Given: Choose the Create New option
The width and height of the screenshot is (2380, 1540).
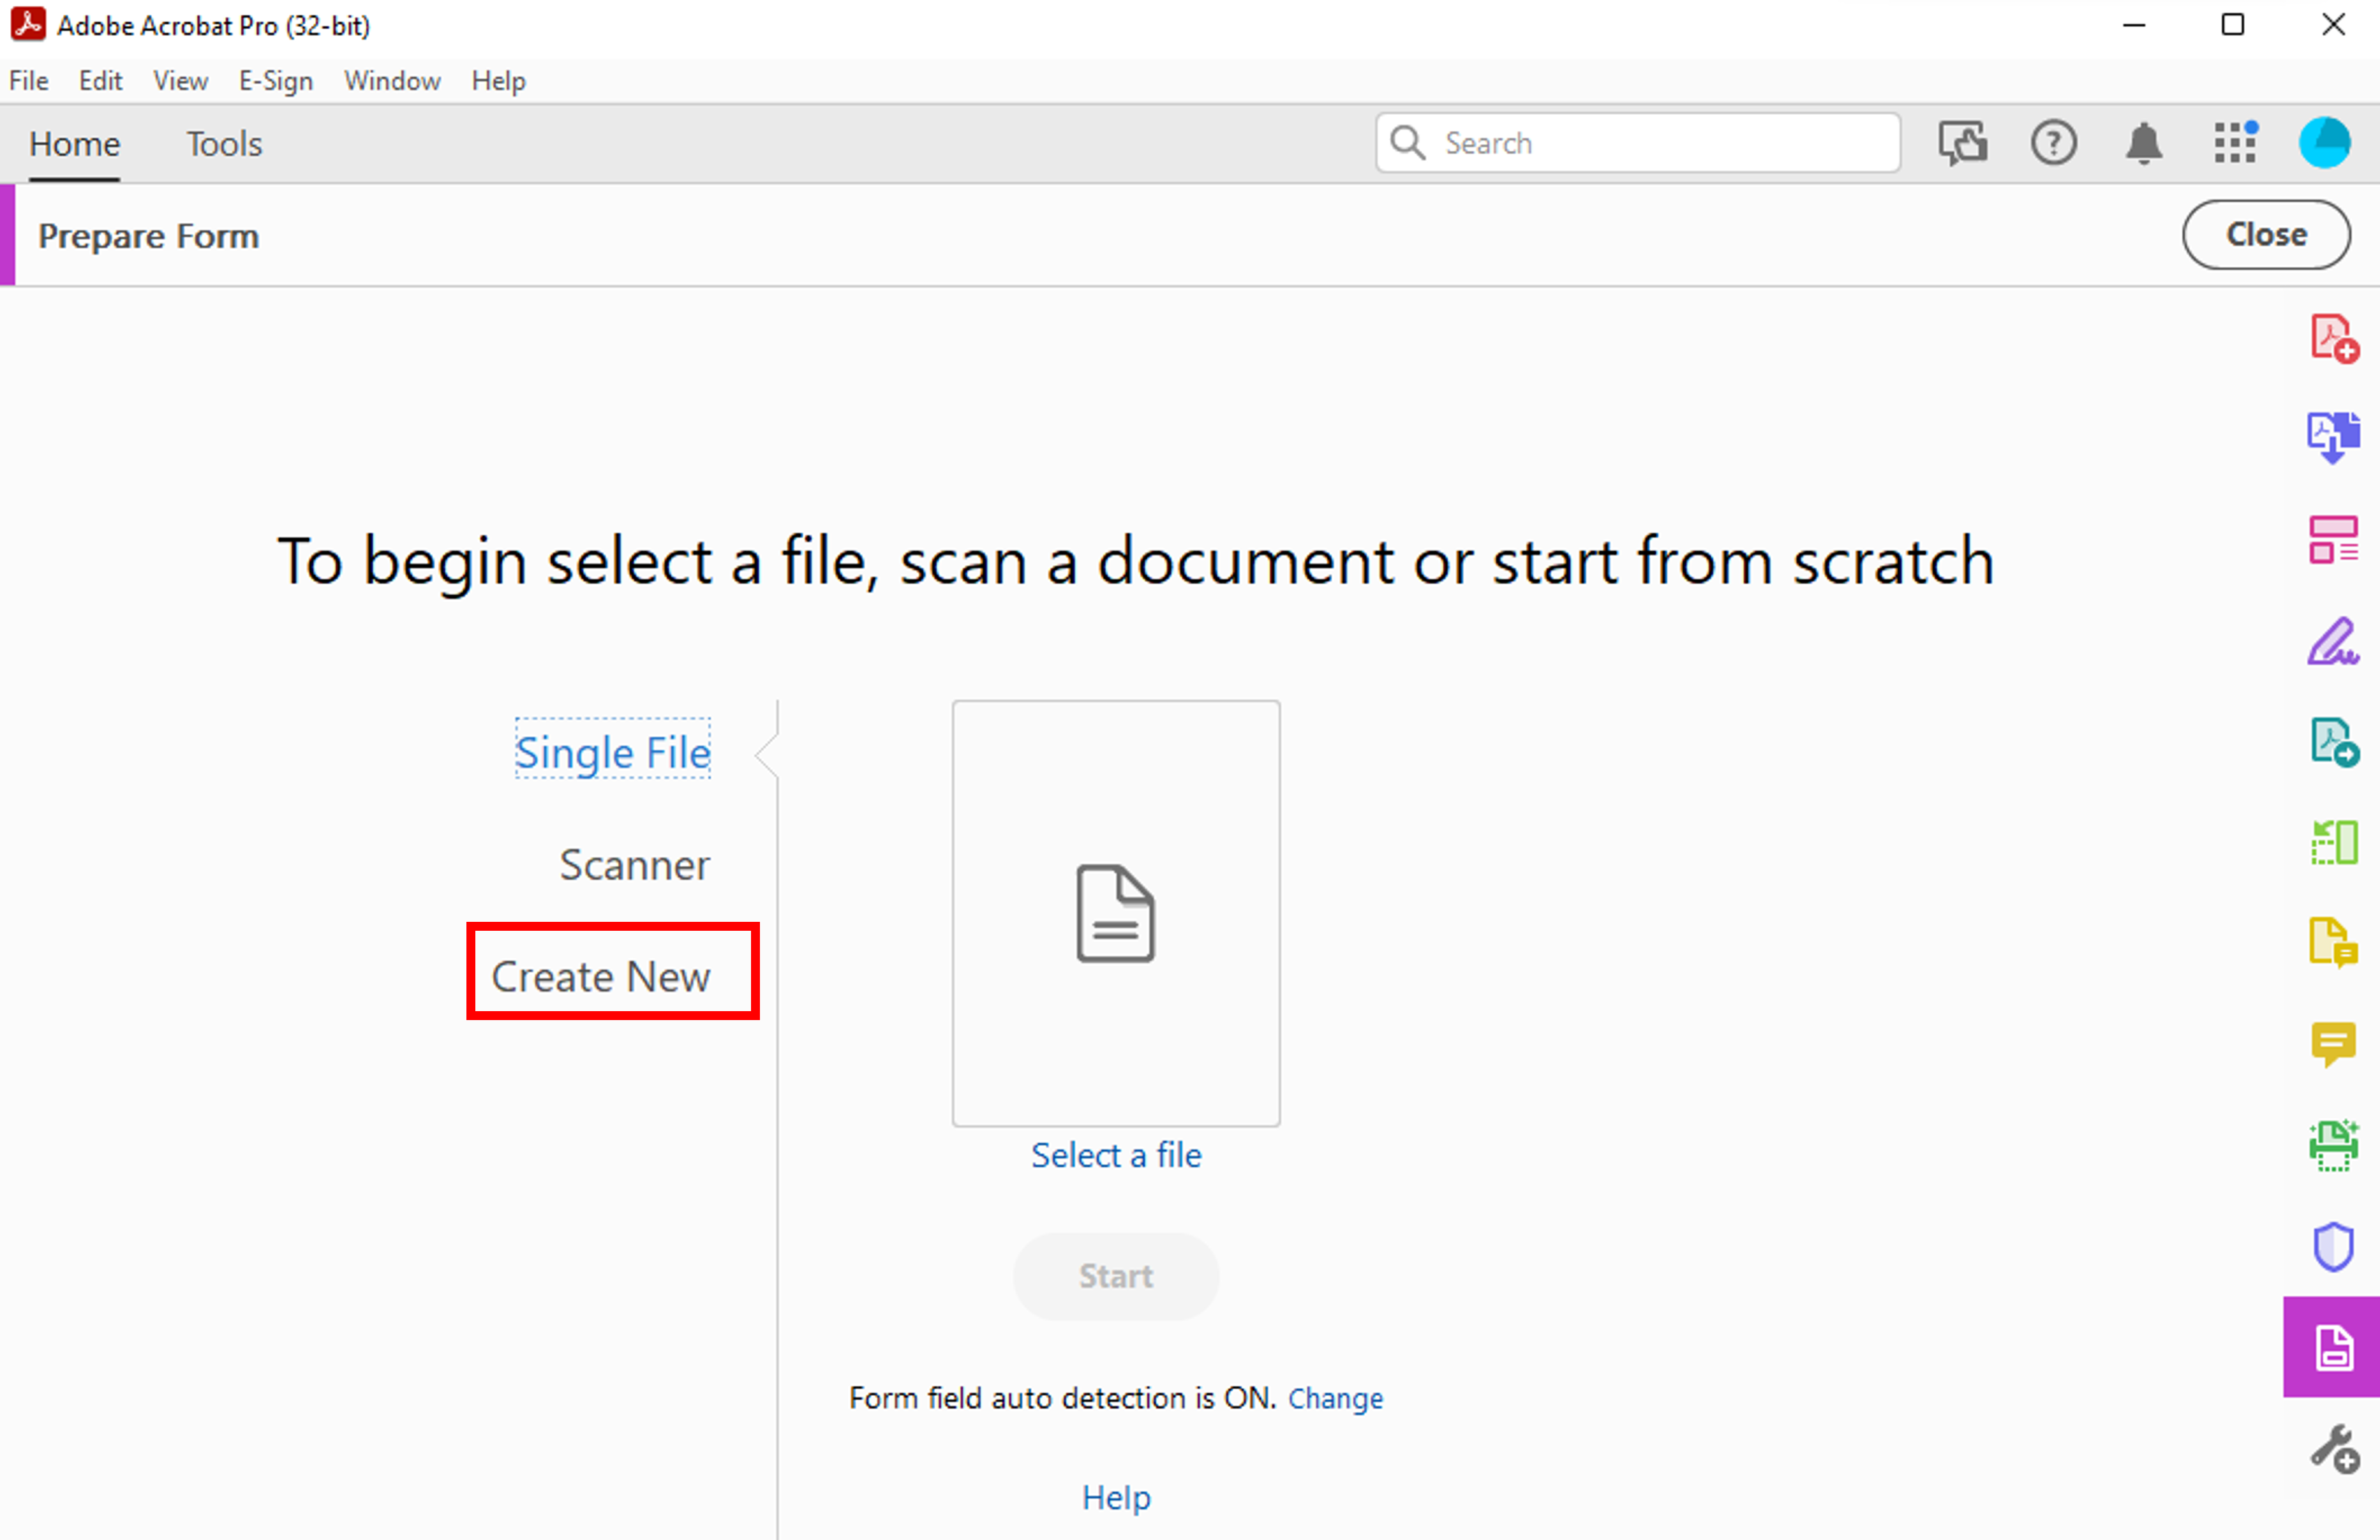Looking at the screenshot, I should pos(601,977).
